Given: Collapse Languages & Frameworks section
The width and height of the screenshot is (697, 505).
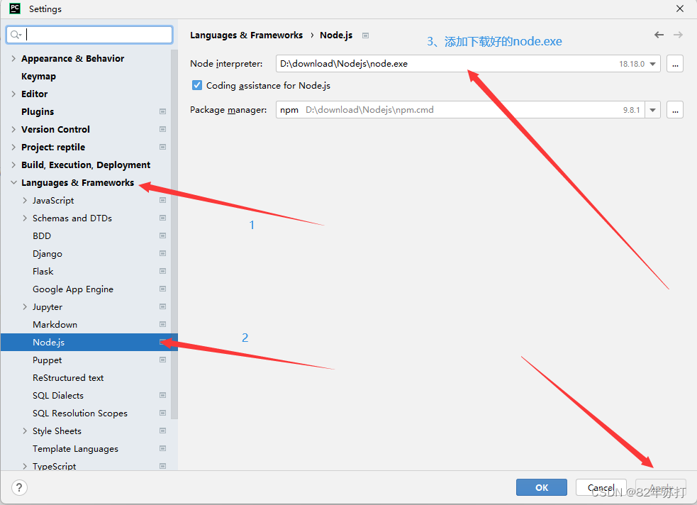Looking at the screenshot, I should [x=13, y=183].
